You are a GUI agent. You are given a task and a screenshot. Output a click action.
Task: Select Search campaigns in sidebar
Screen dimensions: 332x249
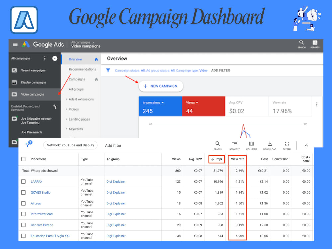click(33, 70)
